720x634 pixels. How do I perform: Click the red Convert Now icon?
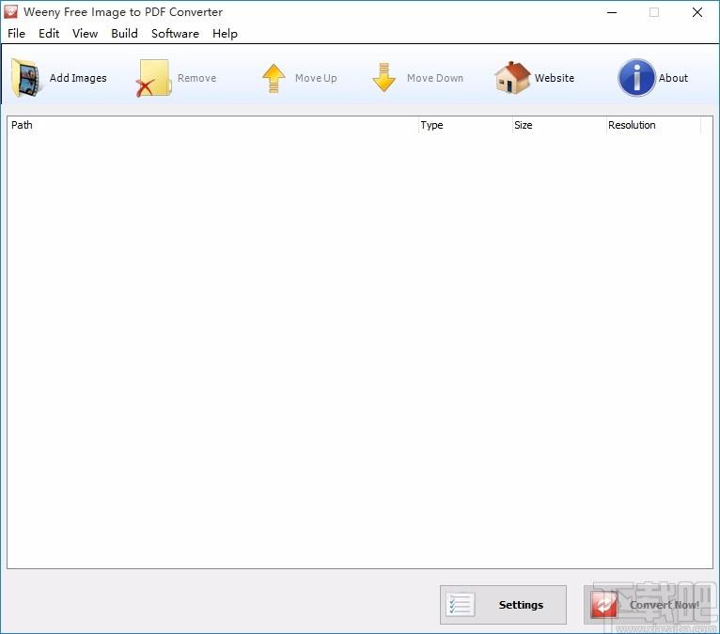[604, 605]
